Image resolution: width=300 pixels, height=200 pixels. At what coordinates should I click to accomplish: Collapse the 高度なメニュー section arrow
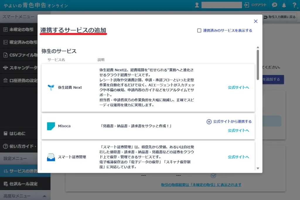point(45,196)
